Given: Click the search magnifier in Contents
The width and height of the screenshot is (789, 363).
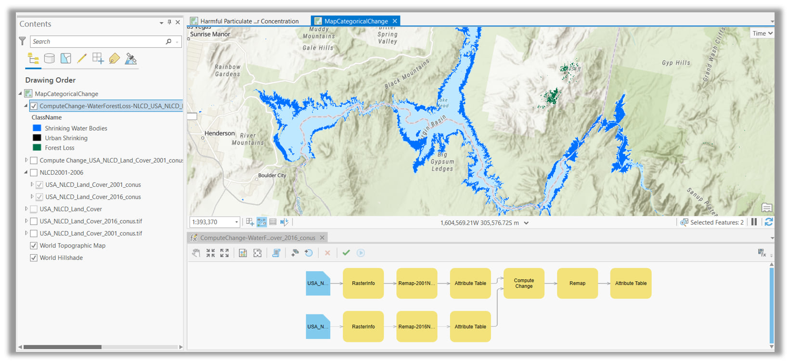Looking at the screenshot, I should [168, 41].
